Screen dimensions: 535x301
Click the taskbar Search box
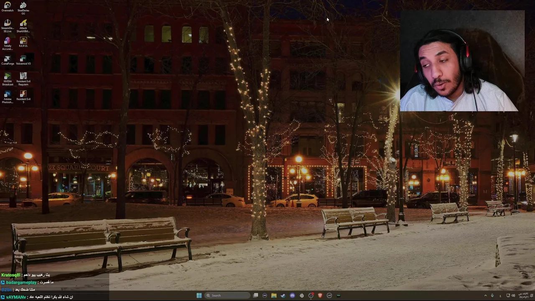[227, 296]
